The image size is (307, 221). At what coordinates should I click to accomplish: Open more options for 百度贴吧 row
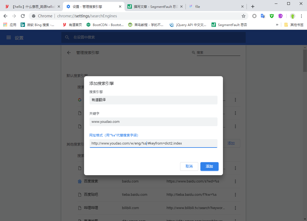[x=235, y=195]
